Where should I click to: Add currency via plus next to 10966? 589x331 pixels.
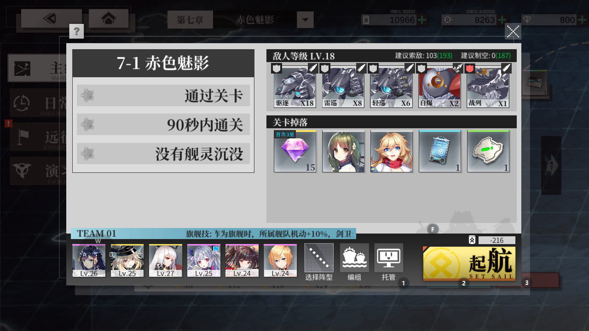tap(422, 20)
